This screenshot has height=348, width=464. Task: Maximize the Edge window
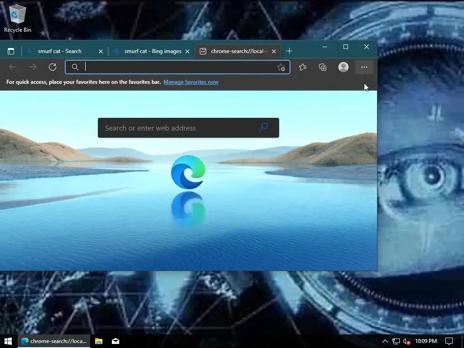346,47
